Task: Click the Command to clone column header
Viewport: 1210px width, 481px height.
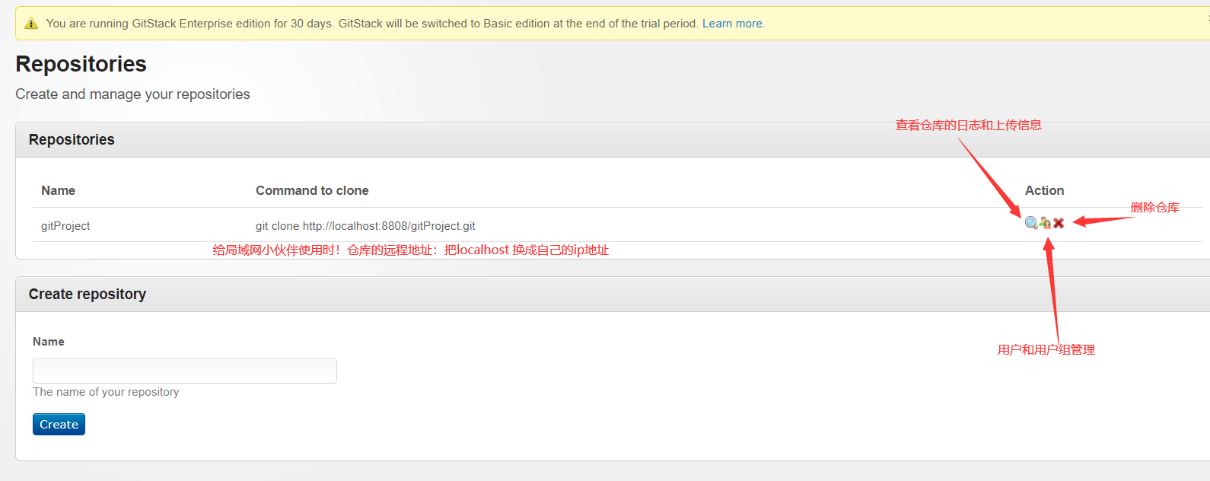Action: (x=312, y=190)
